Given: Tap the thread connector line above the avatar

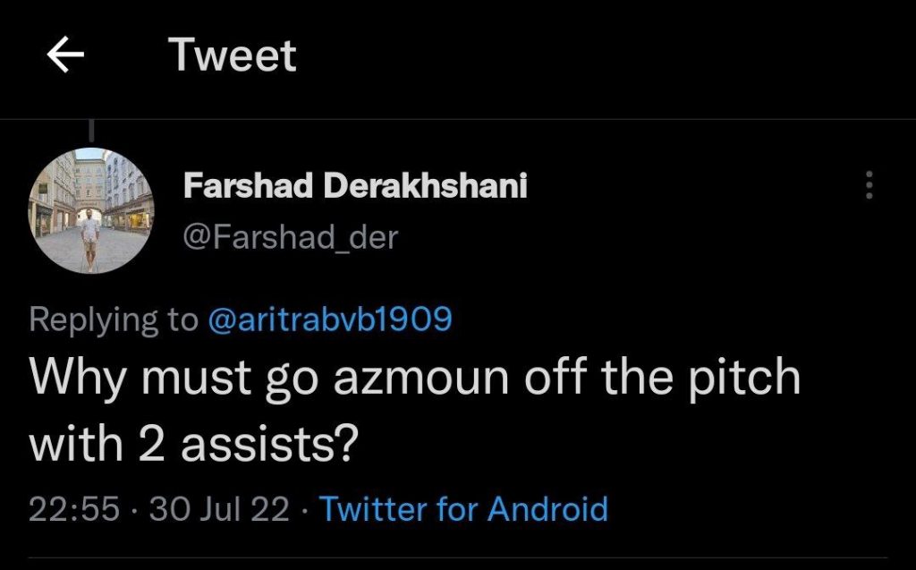Looking at the screenshot, I should tap(90, 133).
